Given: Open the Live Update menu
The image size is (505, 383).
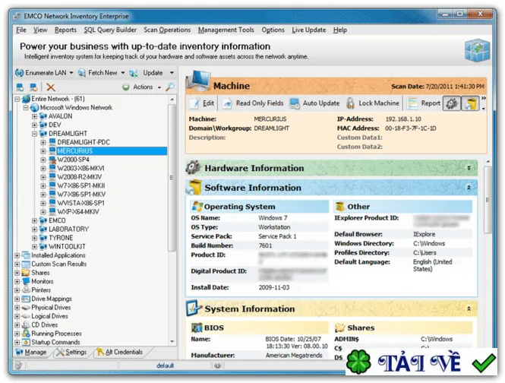Looking at the screenshot, I should click(x=309, y=30).
